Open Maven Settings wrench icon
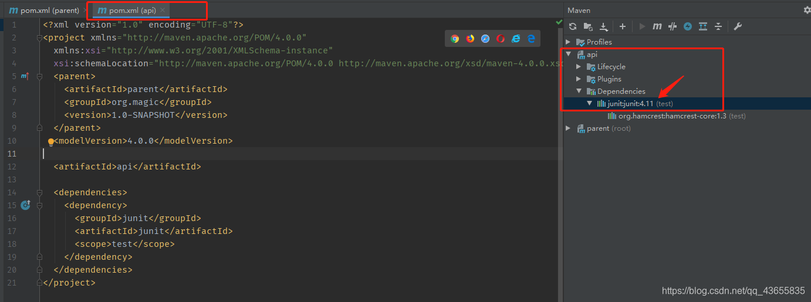Viewport: 811px width, 302px height. click(x=738, y=26)
